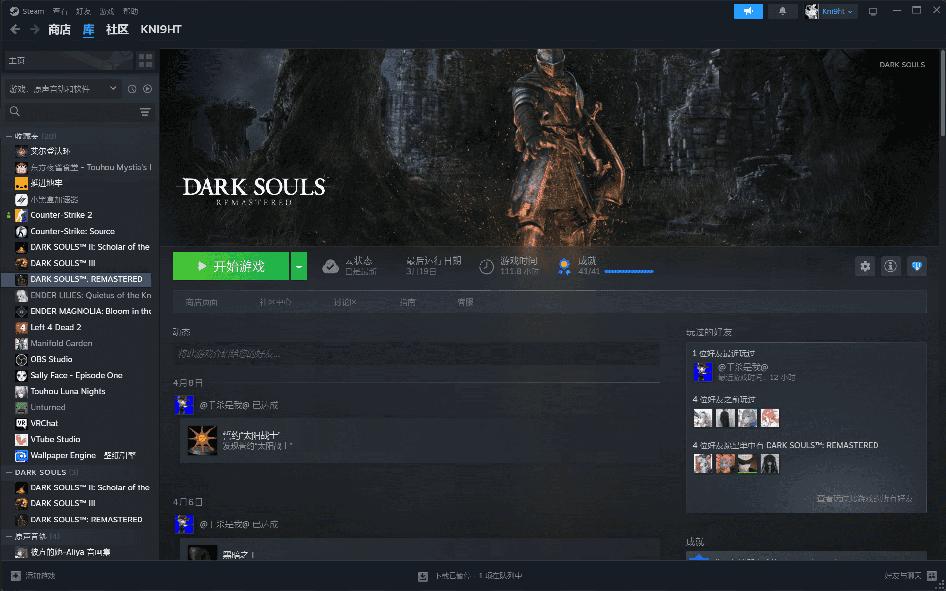The height and width of the screenshot is (591, 946).
Task: Open game settings gear icon
Action: point(865,266)
